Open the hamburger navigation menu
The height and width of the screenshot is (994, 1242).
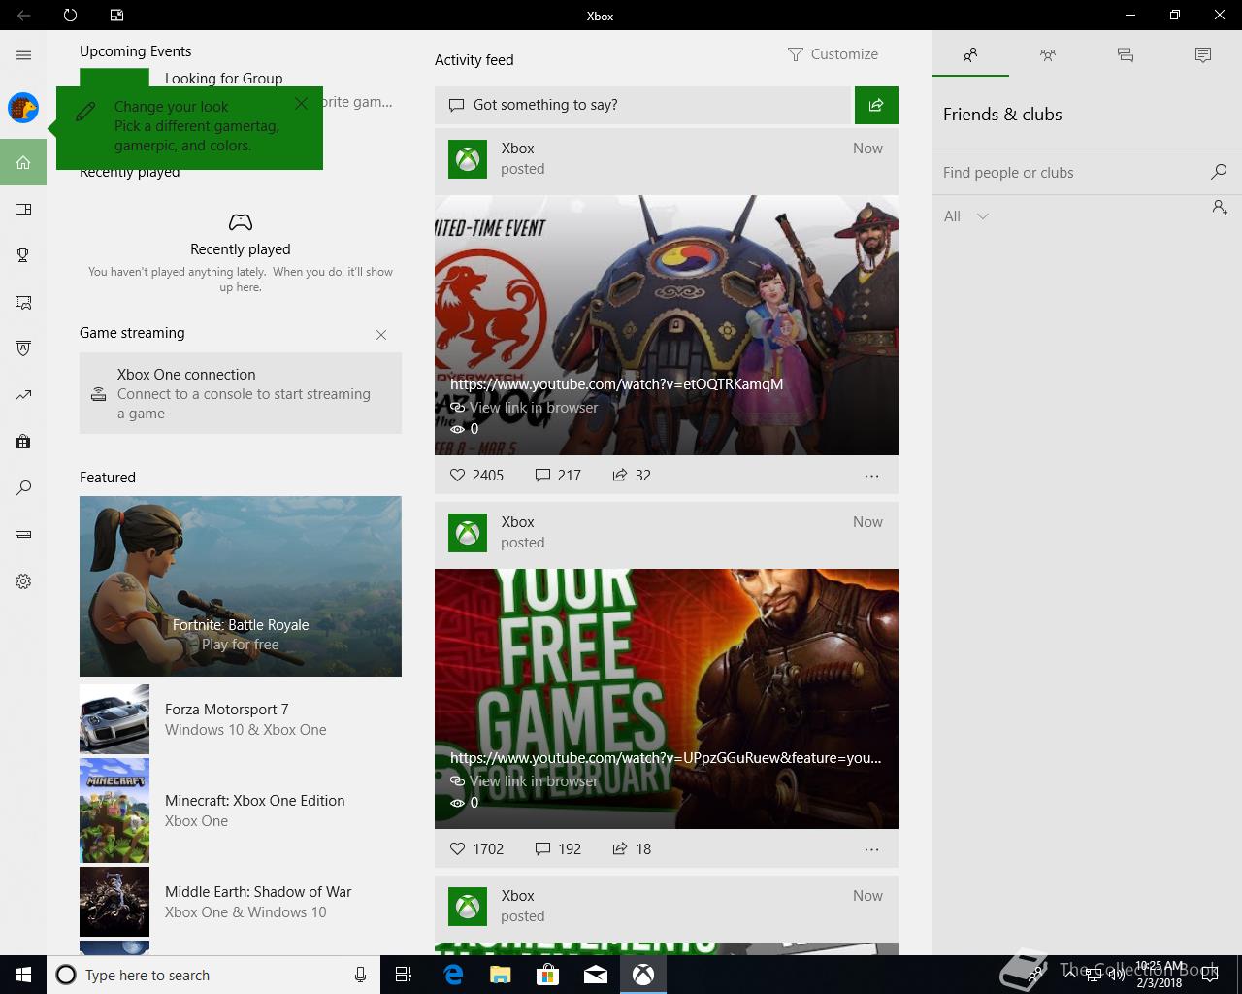pos(23,55)
